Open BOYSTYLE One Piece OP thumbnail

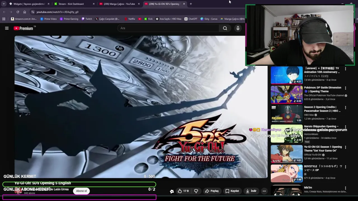coord(286,173)
